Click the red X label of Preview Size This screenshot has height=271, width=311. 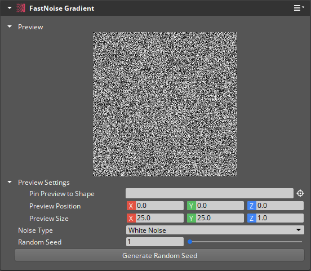pyautogui.click(x=131, y=218)
